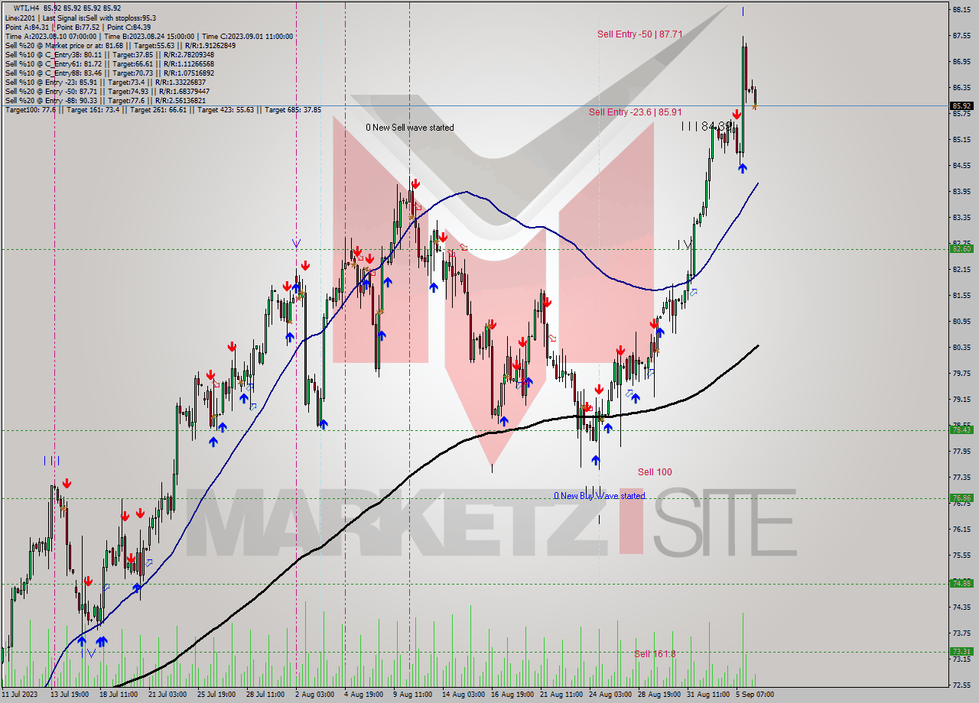
Task: Select the 80.35 price axis value
Action: 961,347
